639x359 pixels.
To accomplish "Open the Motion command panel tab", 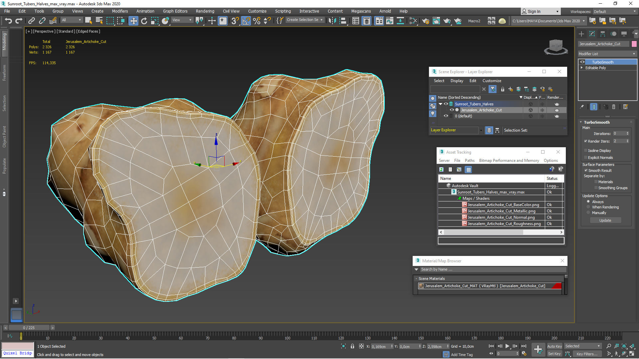I will [x=613, y=34].
